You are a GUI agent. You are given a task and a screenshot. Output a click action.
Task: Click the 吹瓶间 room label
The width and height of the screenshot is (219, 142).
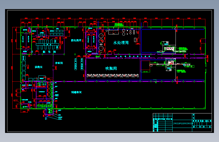pyautogui.click(x=111, y=68)
